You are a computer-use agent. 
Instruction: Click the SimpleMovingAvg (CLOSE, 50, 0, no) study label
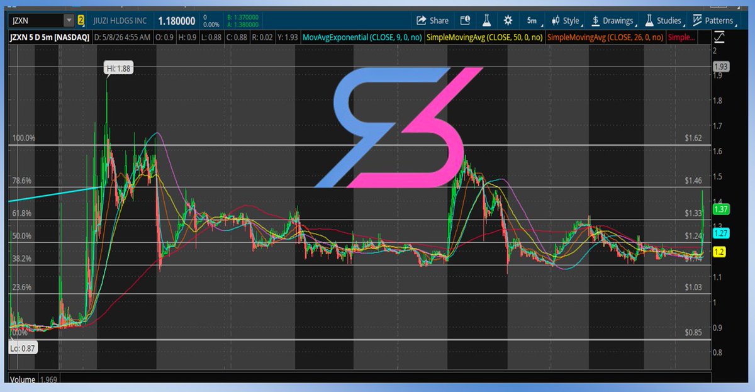(x=484, y=38)
